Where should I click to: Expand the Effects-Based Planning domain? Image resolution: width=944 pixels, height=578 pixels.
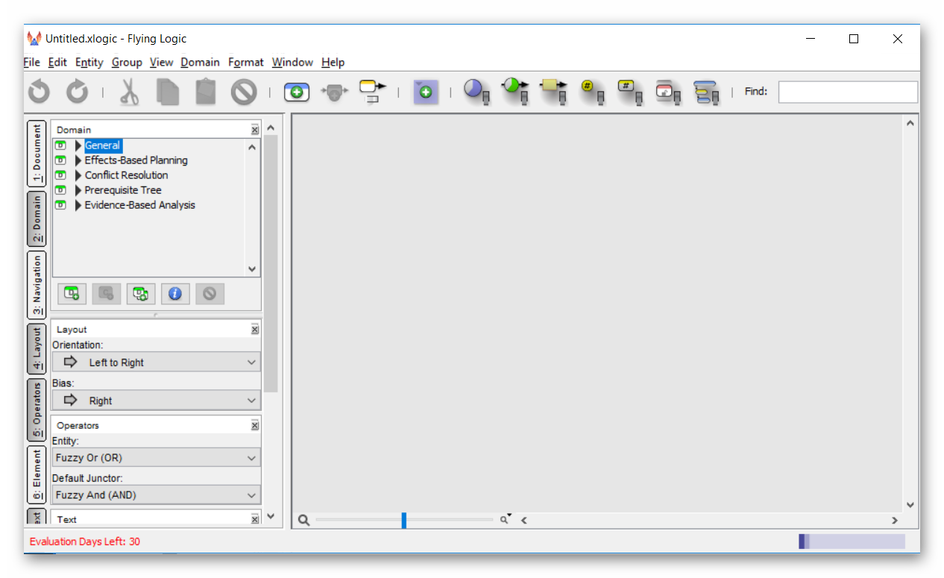click(78, 160)
